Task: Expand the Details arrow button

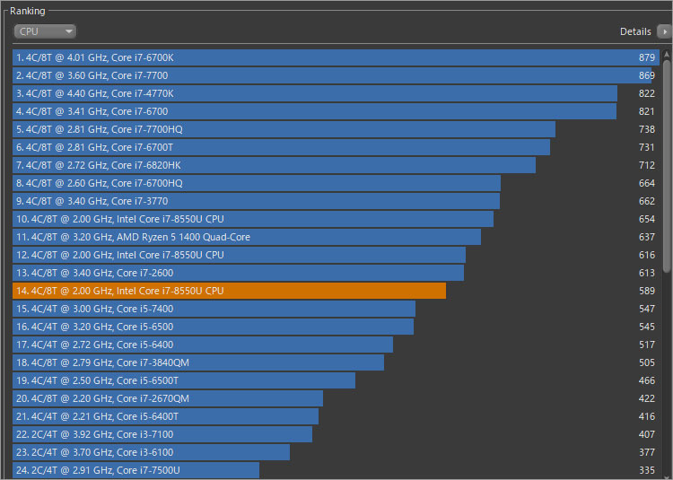Action: [664, 31]
